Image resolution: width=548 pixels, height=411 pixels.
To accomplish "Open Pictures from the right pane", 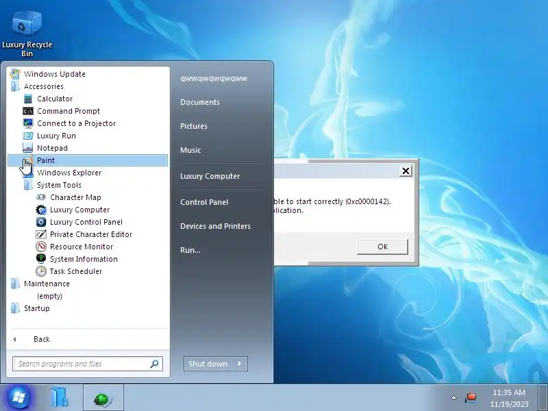I will coord(194,126).
